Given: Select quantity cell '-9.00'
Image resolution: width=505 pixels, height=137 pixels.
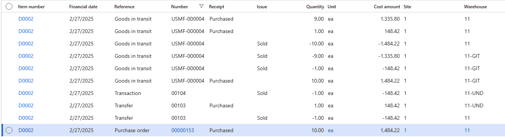Looking at the screenshot, I should click(318, 56).
